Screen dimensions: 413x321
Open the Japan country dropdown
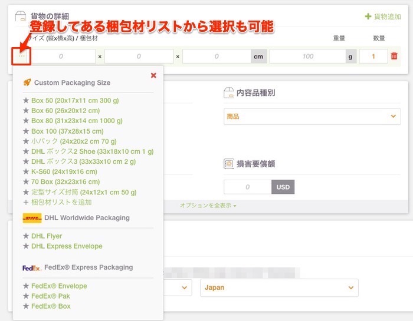click(278, 287)
